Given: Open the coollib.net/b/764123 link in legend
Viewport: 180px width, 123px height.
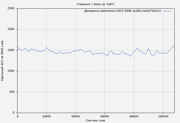Looking at the screenshot, I should (147, 11).
